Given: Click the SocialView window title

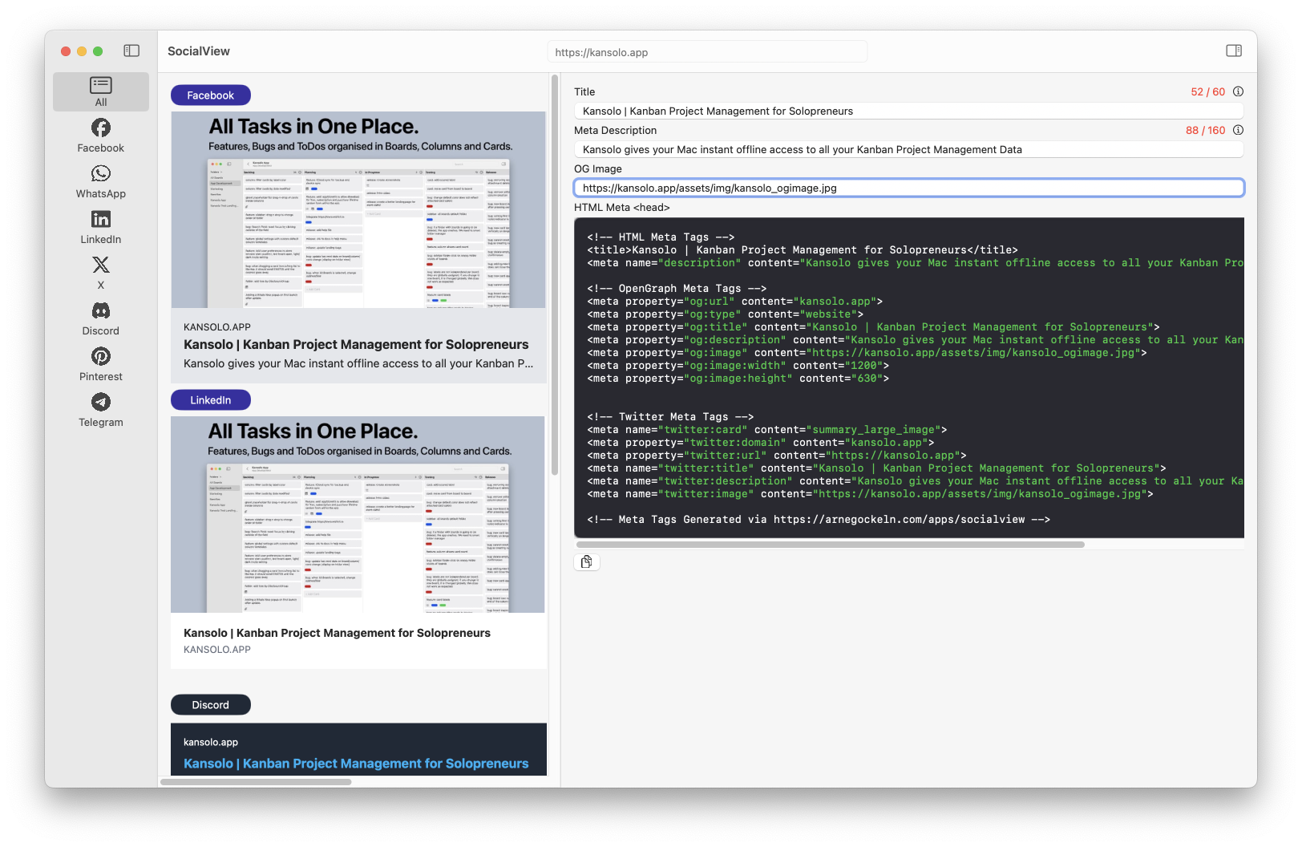Looking at the screenshot, I should 199,51.
